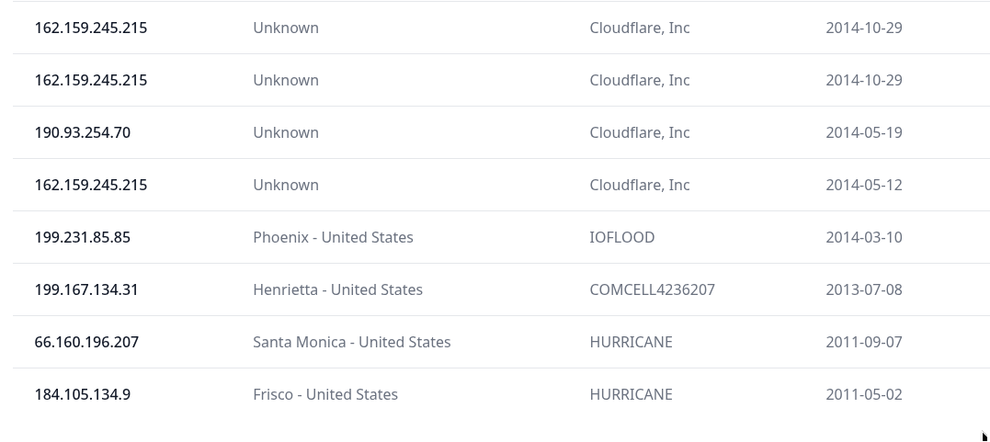Click HURRICANE in the Frisco row

[631, 394]
